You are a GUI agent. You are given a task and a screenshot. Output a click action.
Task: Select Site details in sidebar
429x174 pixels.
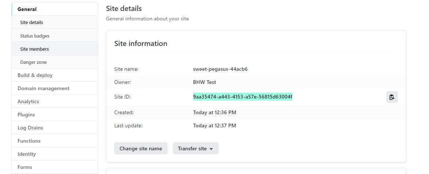[x=55, y=22]
